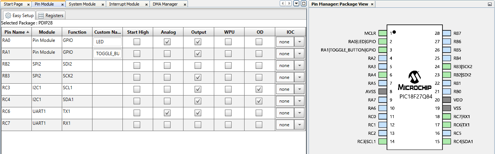Close the Interrupt Module tab
Image resolution: width=495 pixels, height=154 pixels.
pyautogui.click(x=147, y=4)
